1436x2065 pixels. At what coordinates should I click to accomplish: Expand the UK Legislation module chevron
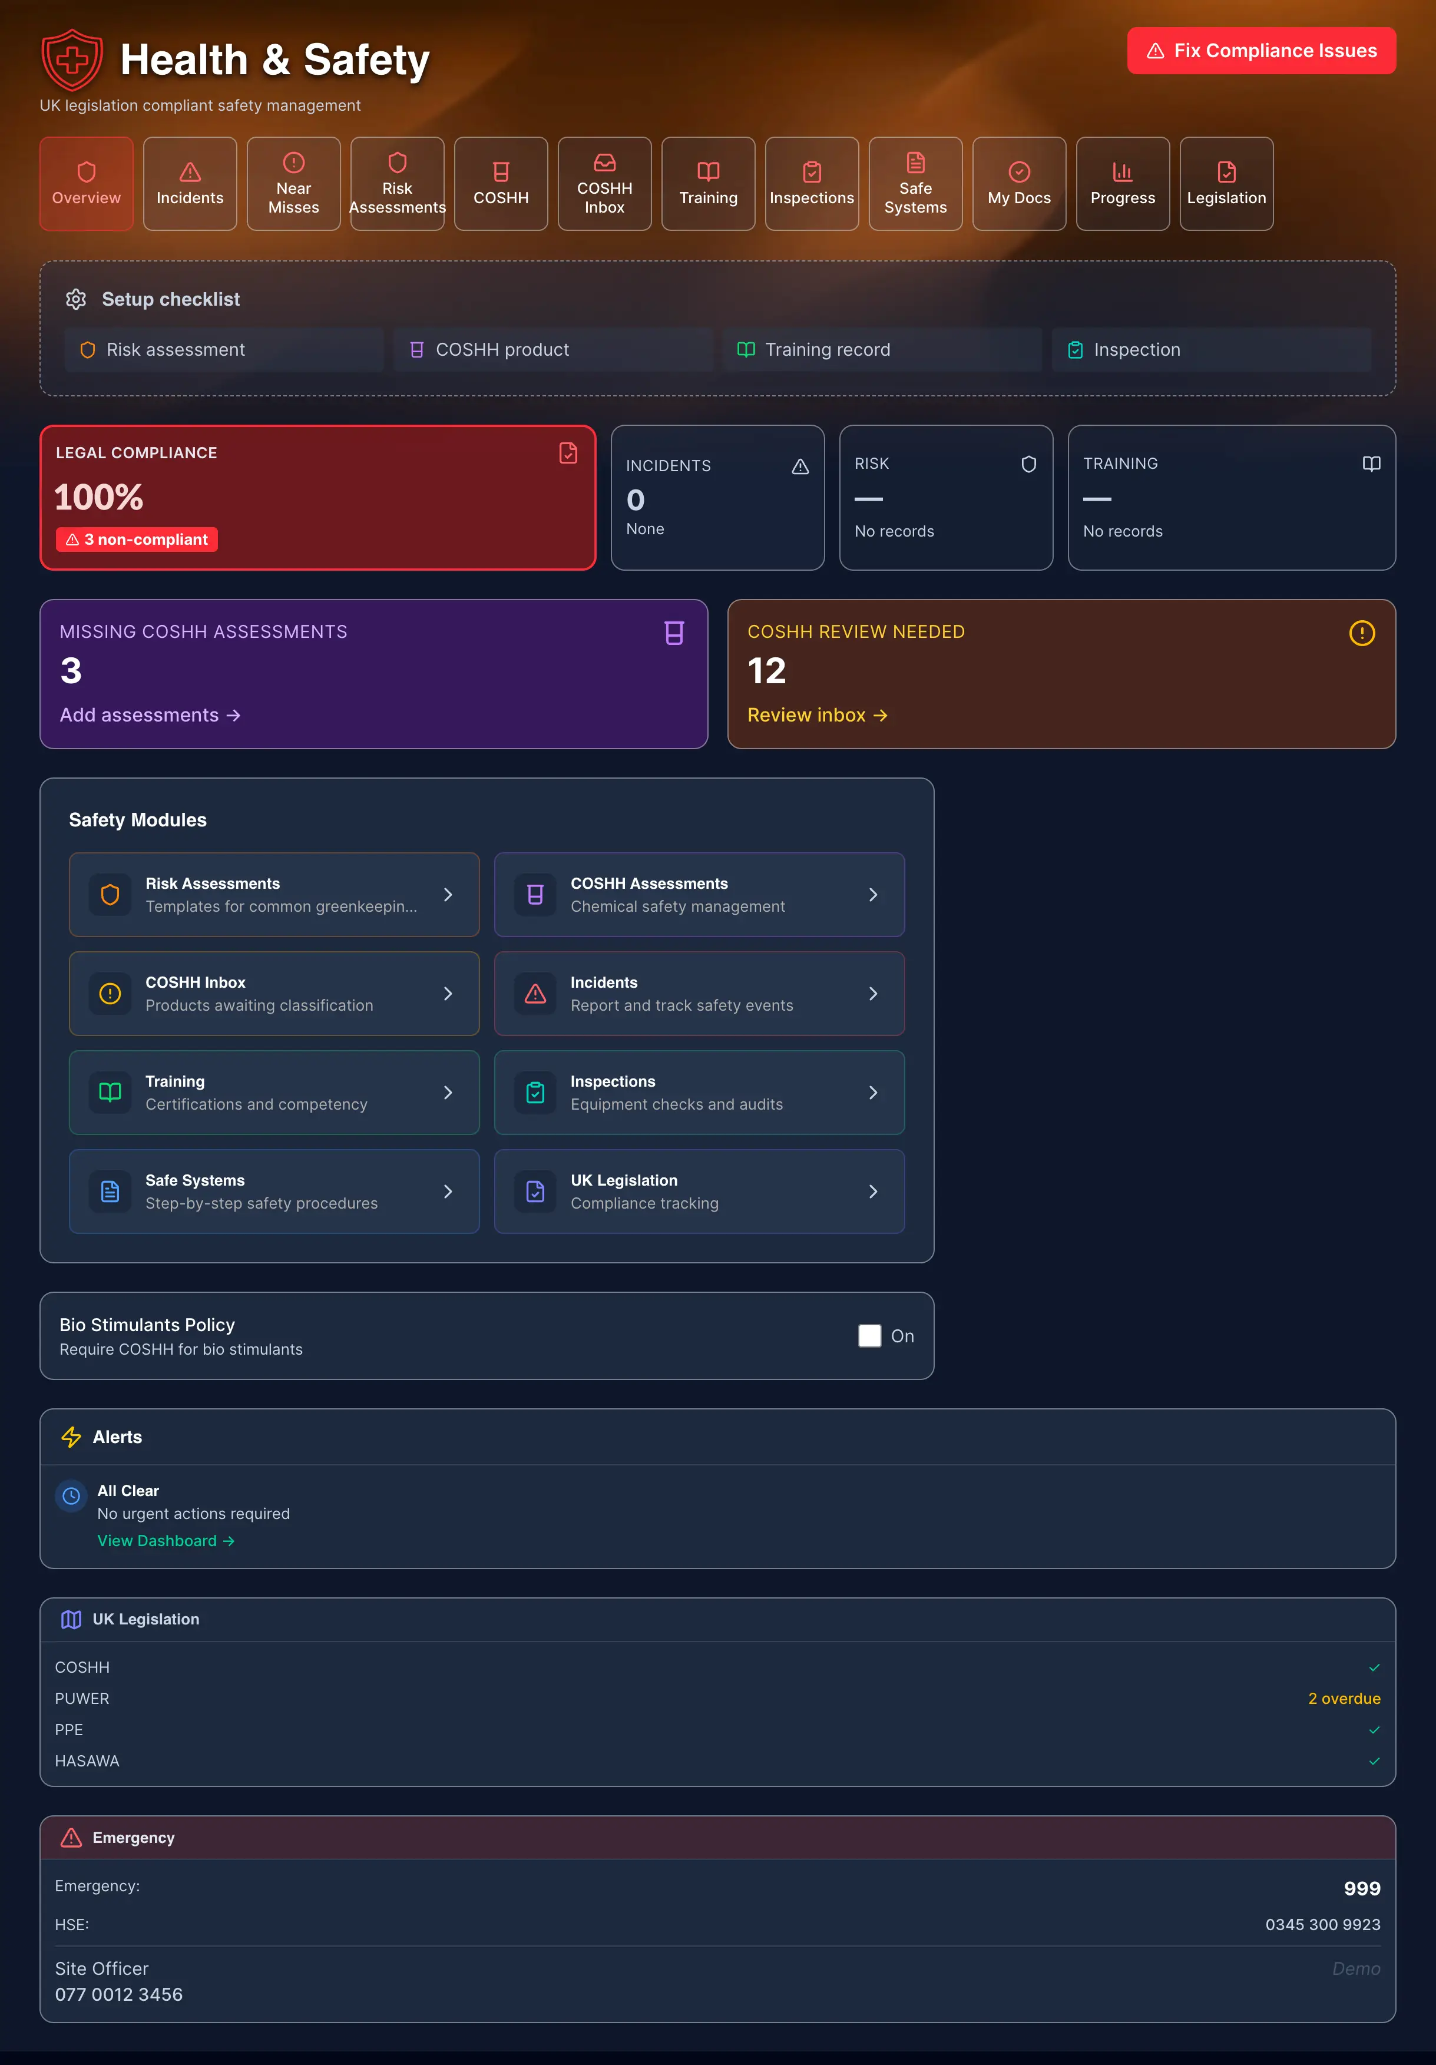click(x=873, y=1192)
